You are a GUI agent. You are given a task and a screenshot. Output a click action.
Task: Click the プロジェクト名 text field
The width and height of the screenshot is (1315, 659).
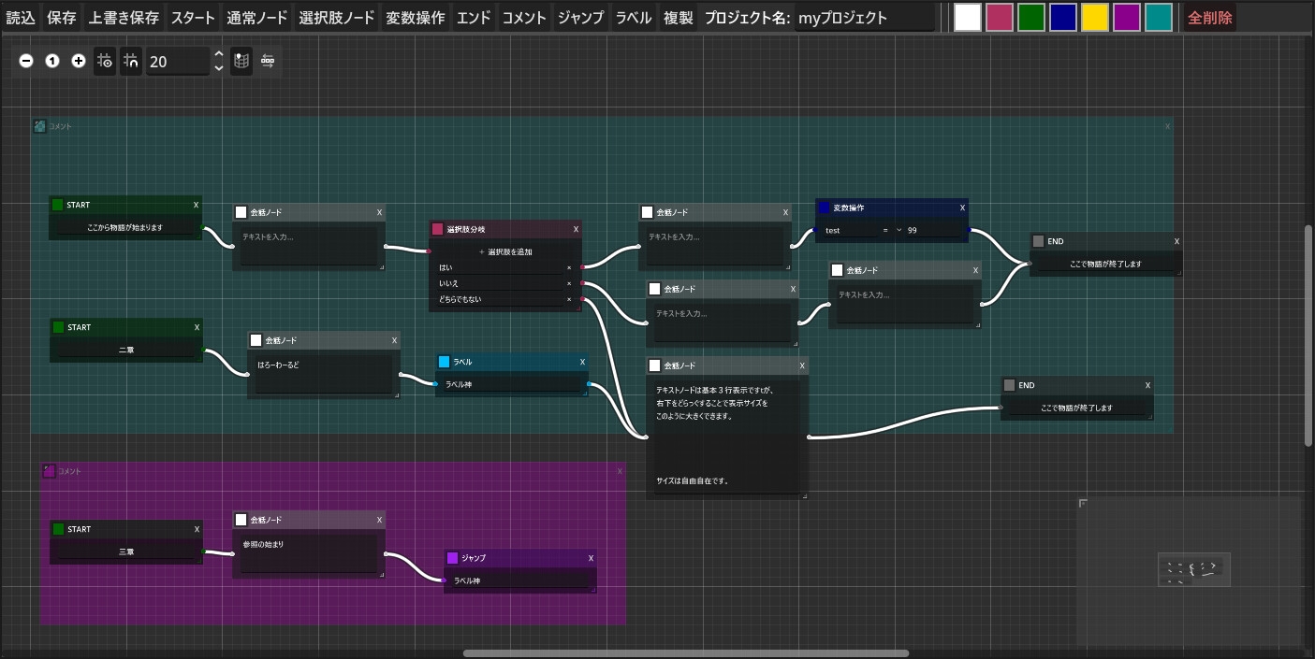coord(864,18)
